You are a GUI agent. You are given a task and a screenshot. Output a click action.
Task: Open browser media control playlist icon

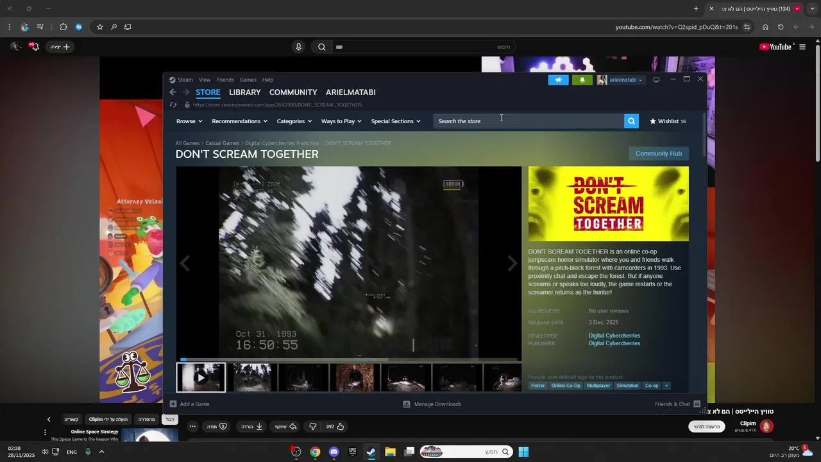40,27
